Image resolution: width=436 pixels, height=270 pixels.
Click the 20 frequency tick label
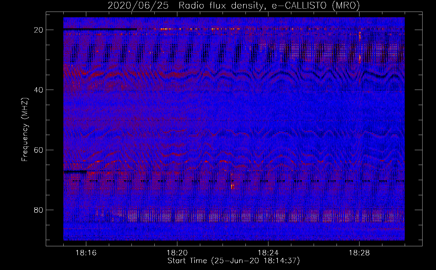tap(39, 30)
